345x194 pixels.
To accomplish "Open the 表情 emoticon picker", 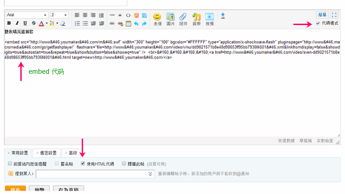I will [157, 18].
